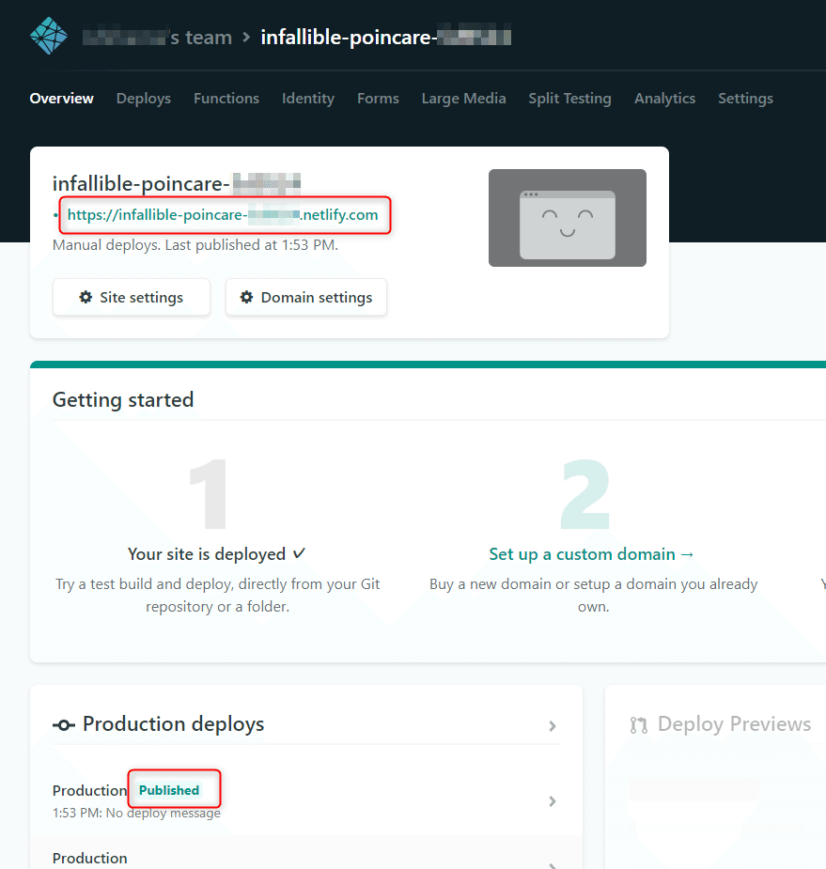Click the site name title in card
This screenshot has height=869, width=826.
(177, 183)
